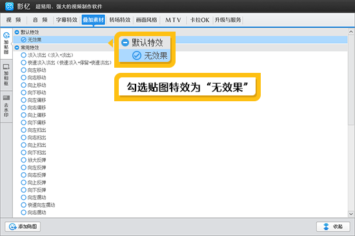Screen dimensions: 355x236
Task: Open the 卡拉OK tab
Action: click(199, 20)
